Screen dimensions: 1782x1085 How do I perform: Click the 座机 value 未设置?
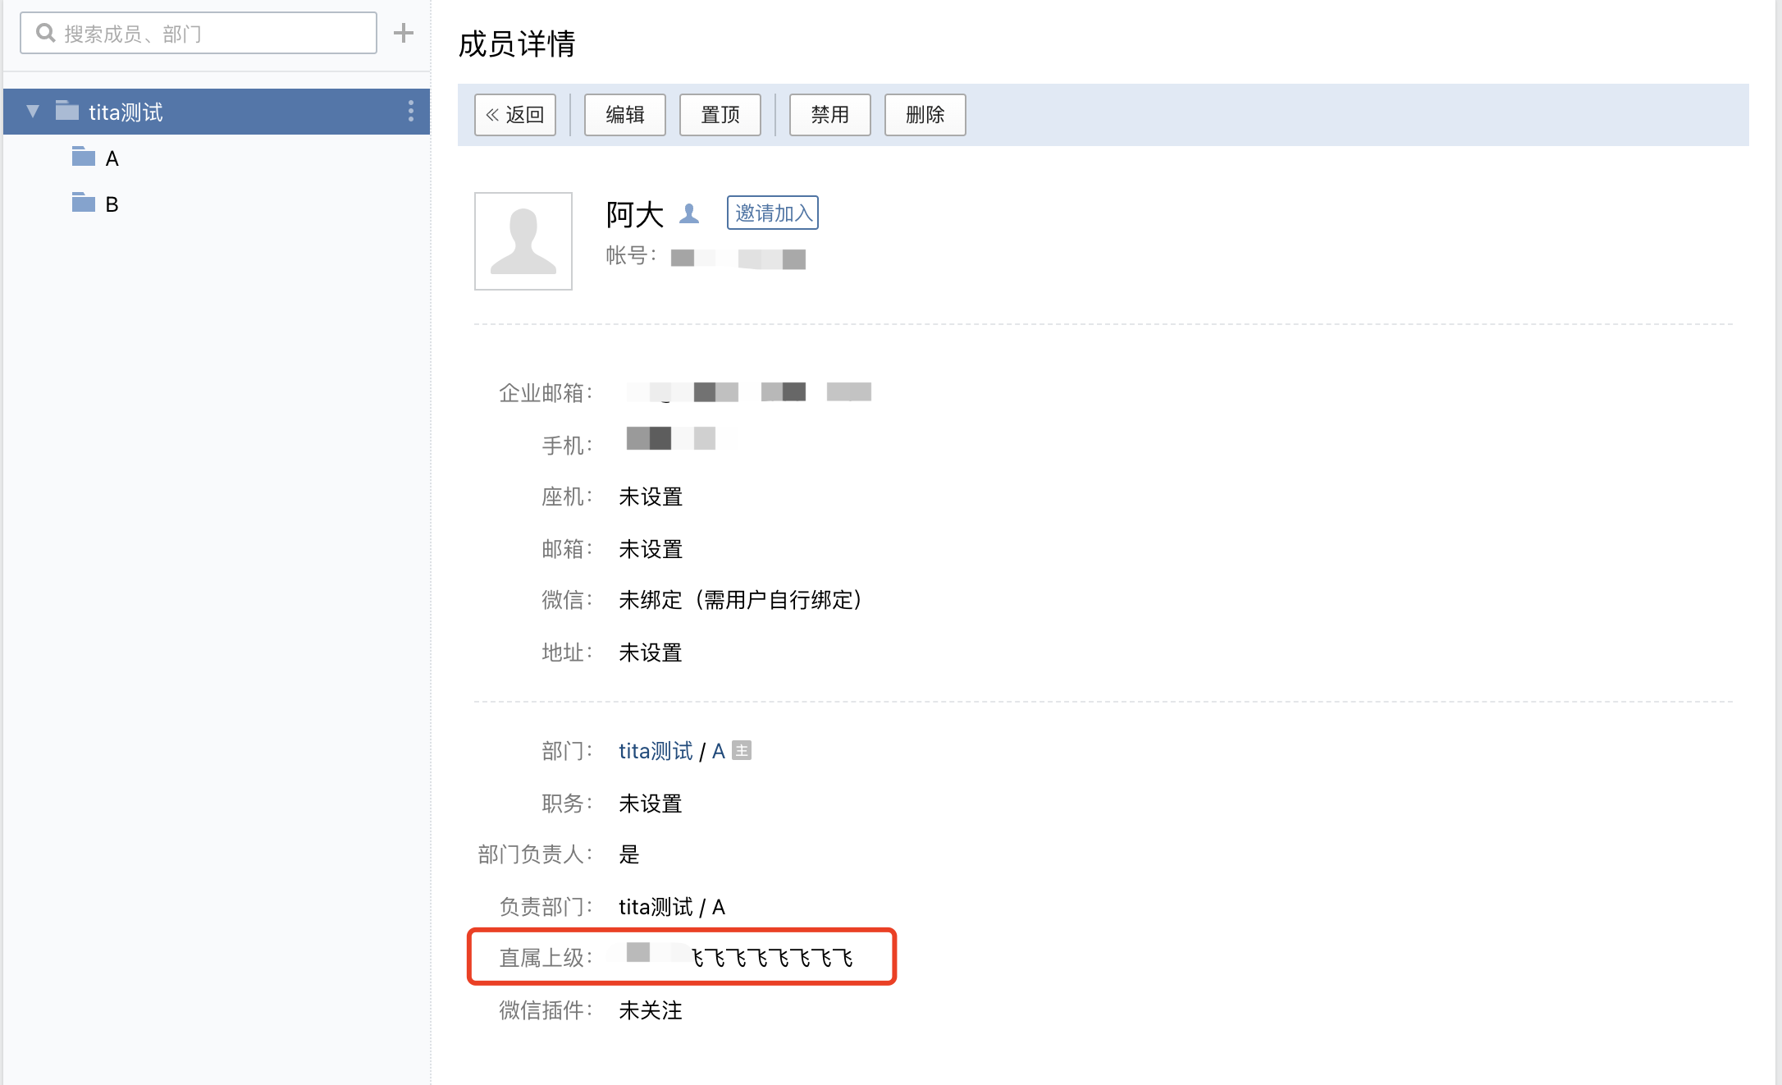[651, 497]
